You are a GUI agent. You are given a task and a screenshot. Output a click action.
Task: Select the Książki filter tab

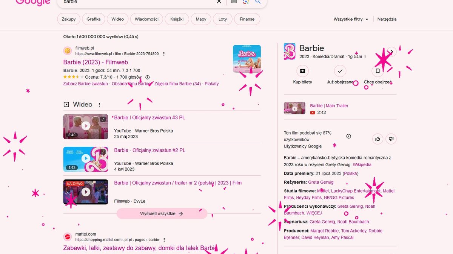177,19
